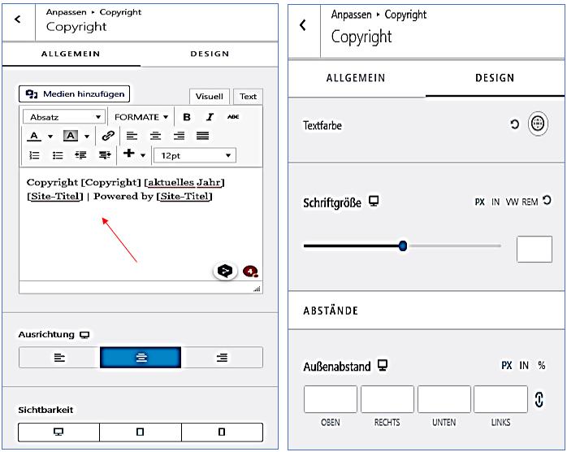This screenshot has height=452, width=567.
Task: Apply italic formatting to the text
Action: [210, 117]
